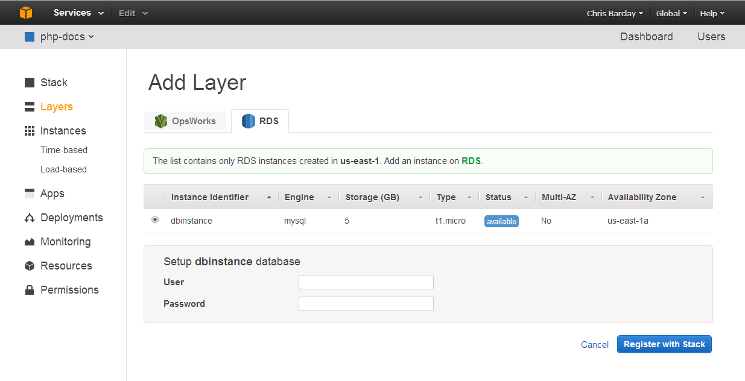Viewport: 745px width, 381px height.
Task: Click the Layers icon in the sidebar
Action: 30,106
